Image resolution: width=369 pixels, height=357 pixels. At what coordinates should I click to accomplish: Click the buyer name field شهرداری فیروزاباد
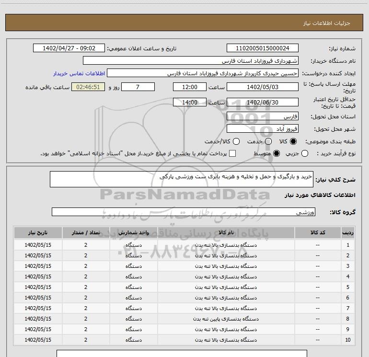coord(191,61)
